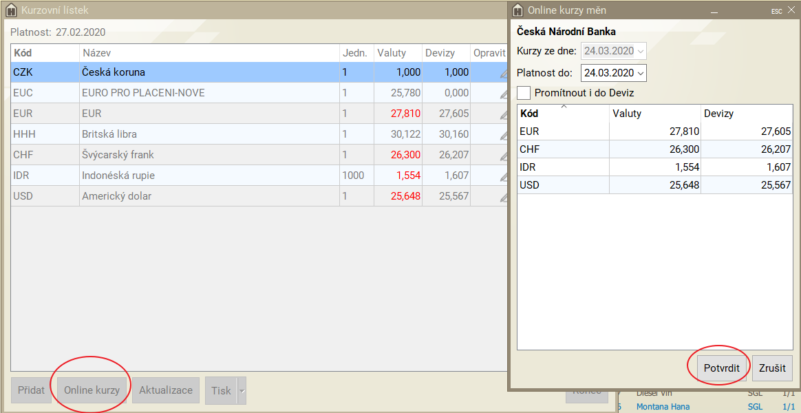Viewport: 801px width, 413px height.
Task: Select the USD row in online rates table
Action: point(654,185)
